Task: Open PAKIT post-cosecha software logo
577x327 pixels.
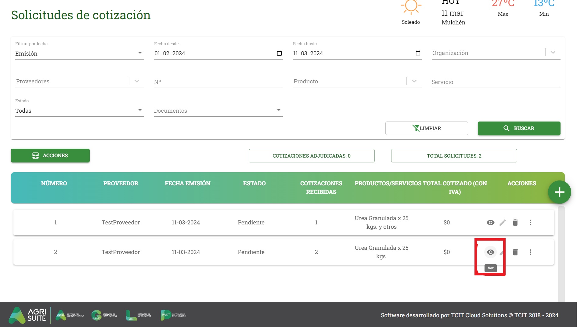Action: pyautogui.click(x=173, y=315)
